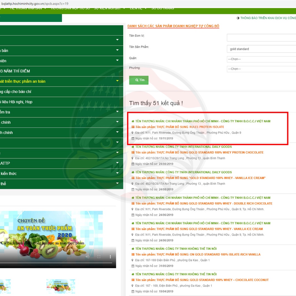Open the LIÊN HỆ top menu
Viewport: 296px width, 296px height.
tap(136, 8)
